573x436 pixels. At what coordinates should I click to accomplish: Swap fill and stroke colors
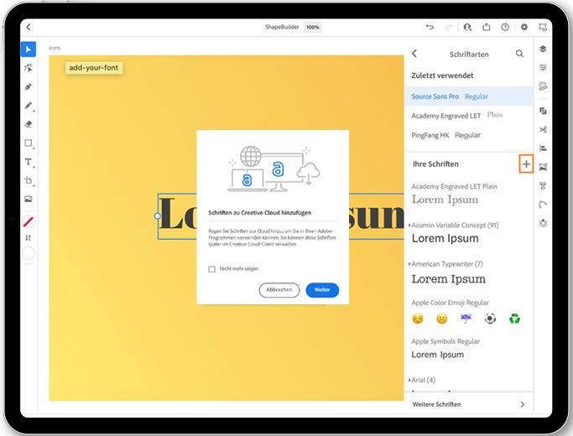(x=29, y=238)
